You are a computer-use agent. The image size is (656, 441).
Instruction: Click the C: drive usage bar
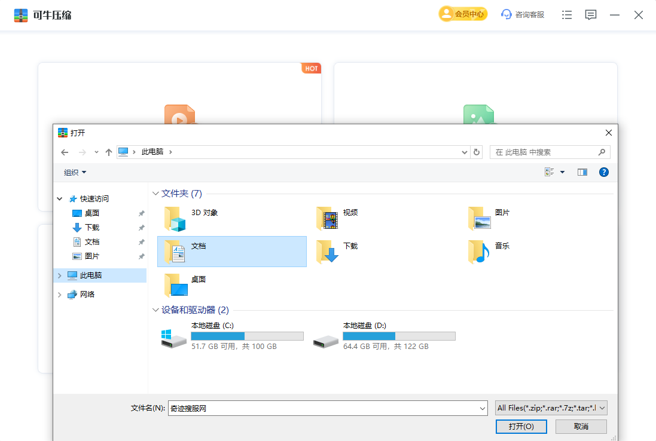247,336
